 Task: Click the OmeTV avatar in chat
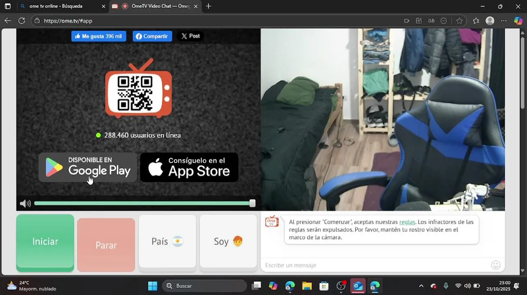(272, 221)
